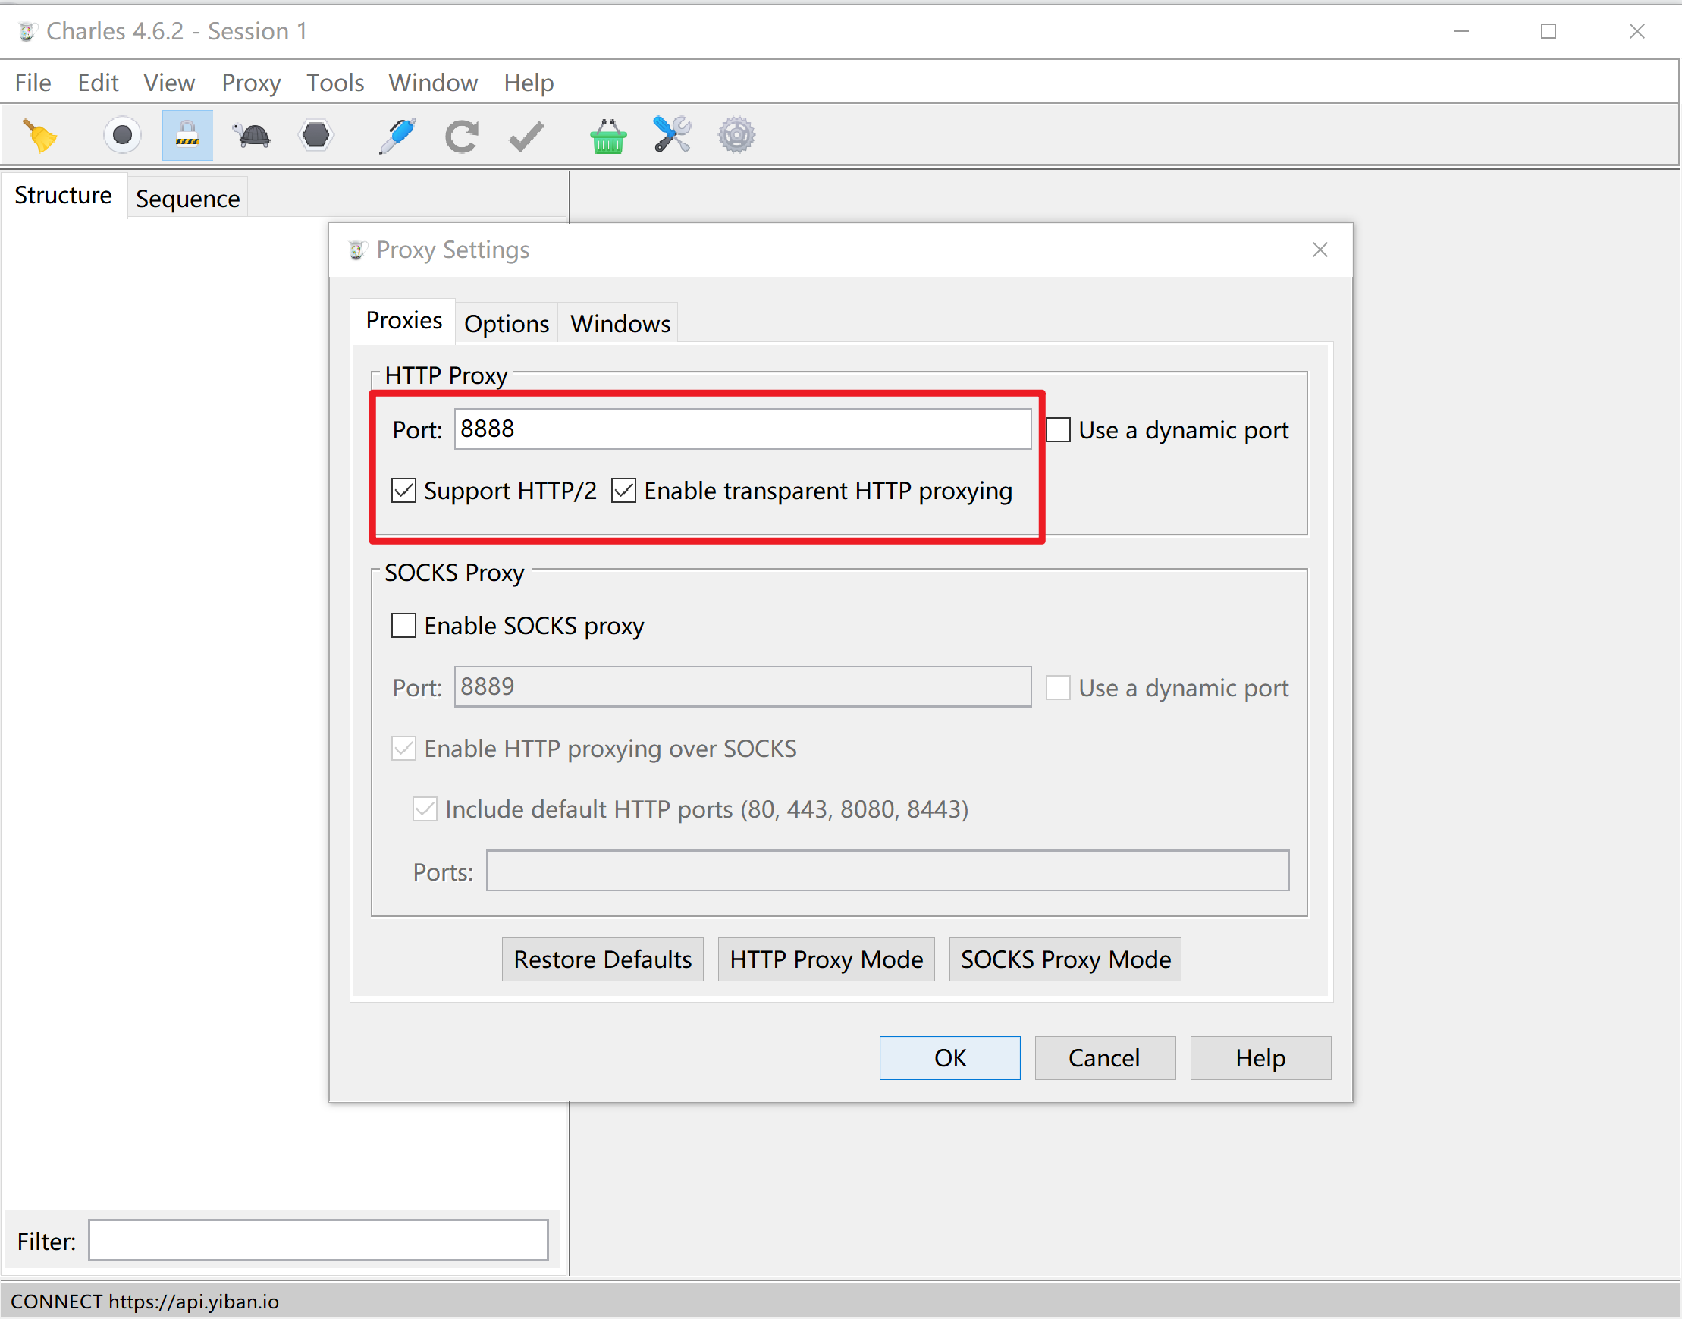Switch to the Options tab
1682x1319 pixels.
click(507, 324)
